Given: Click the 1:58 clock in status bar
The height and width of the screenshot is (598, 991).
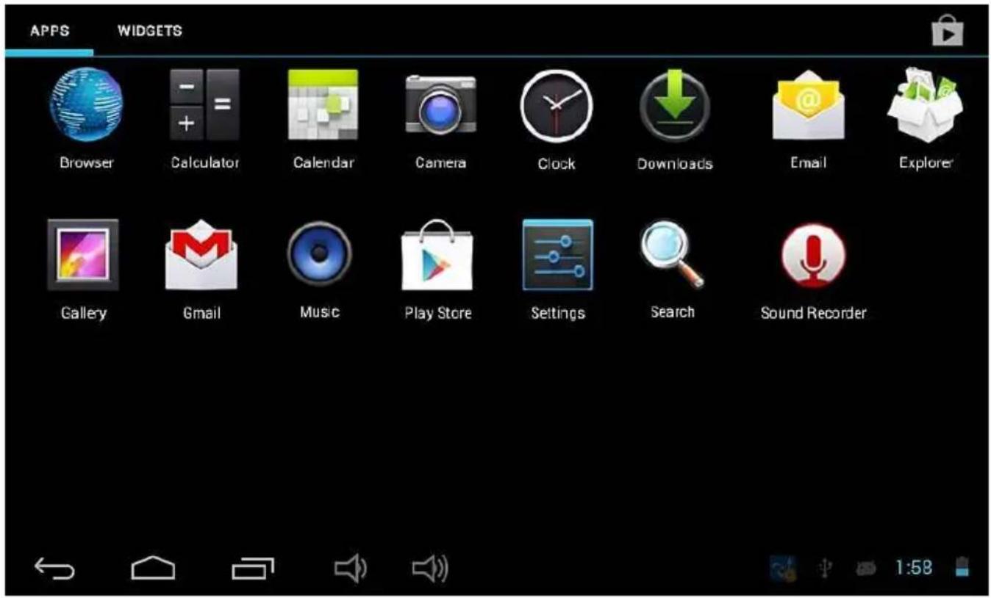Looking at the screenshot, I should 913,568.
